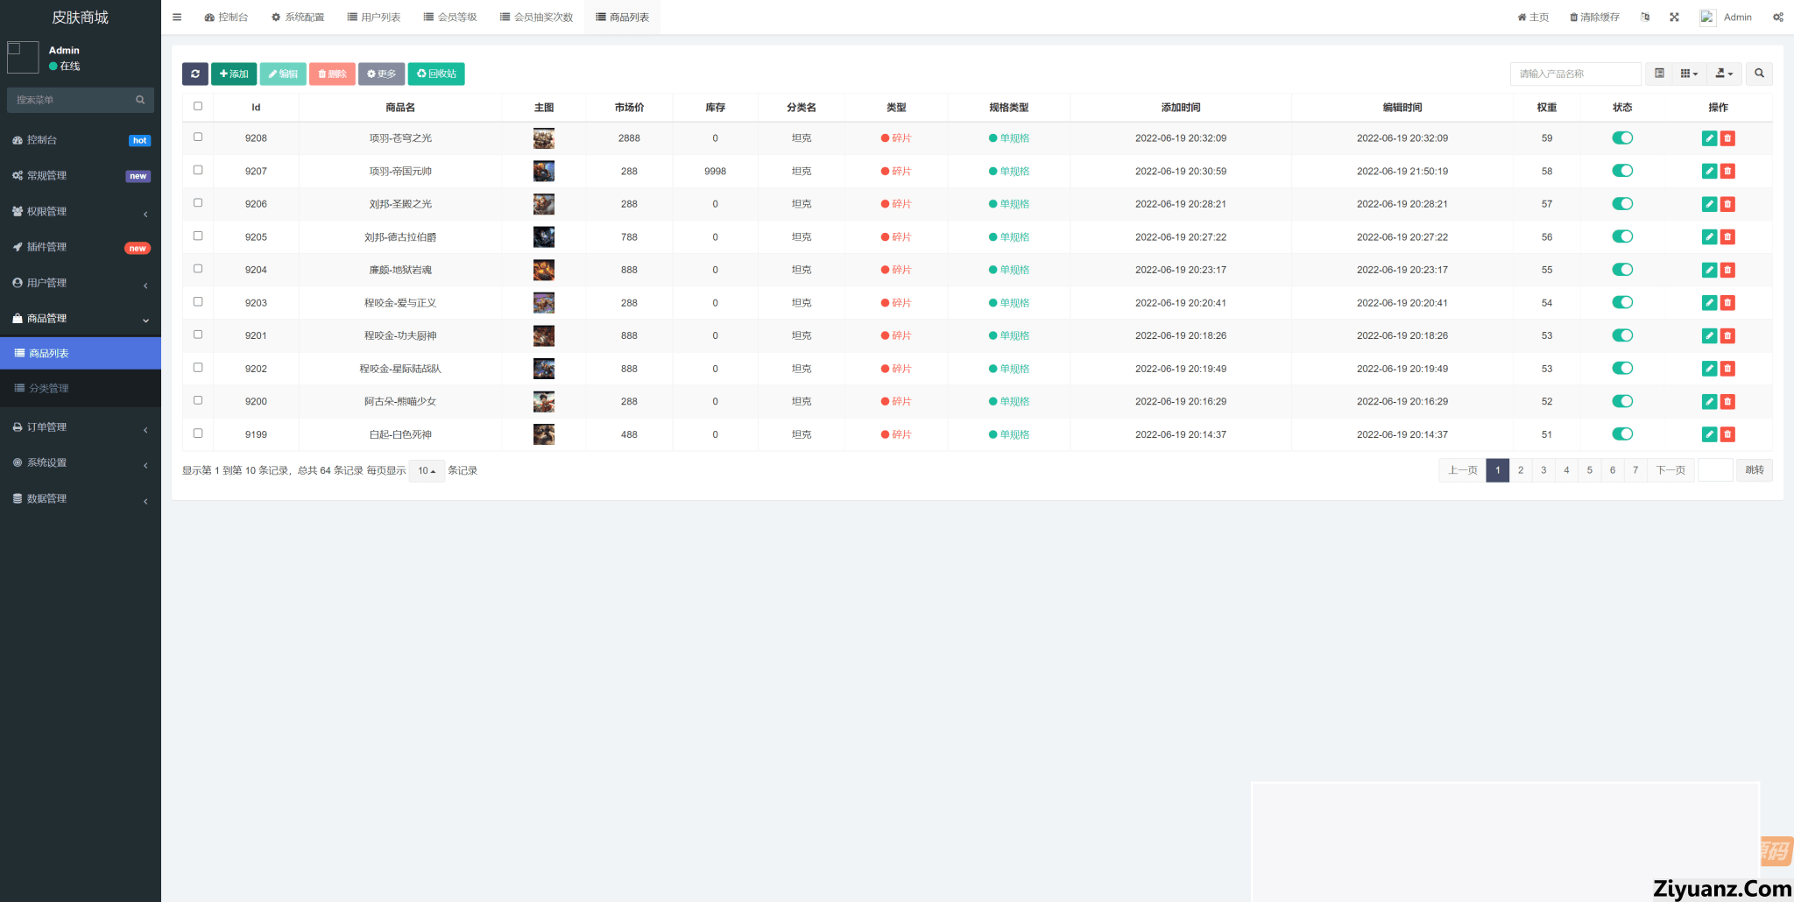Open the settings gears icon at top right
This screenshot has width=1794, height=902.
coord(1777,18)
